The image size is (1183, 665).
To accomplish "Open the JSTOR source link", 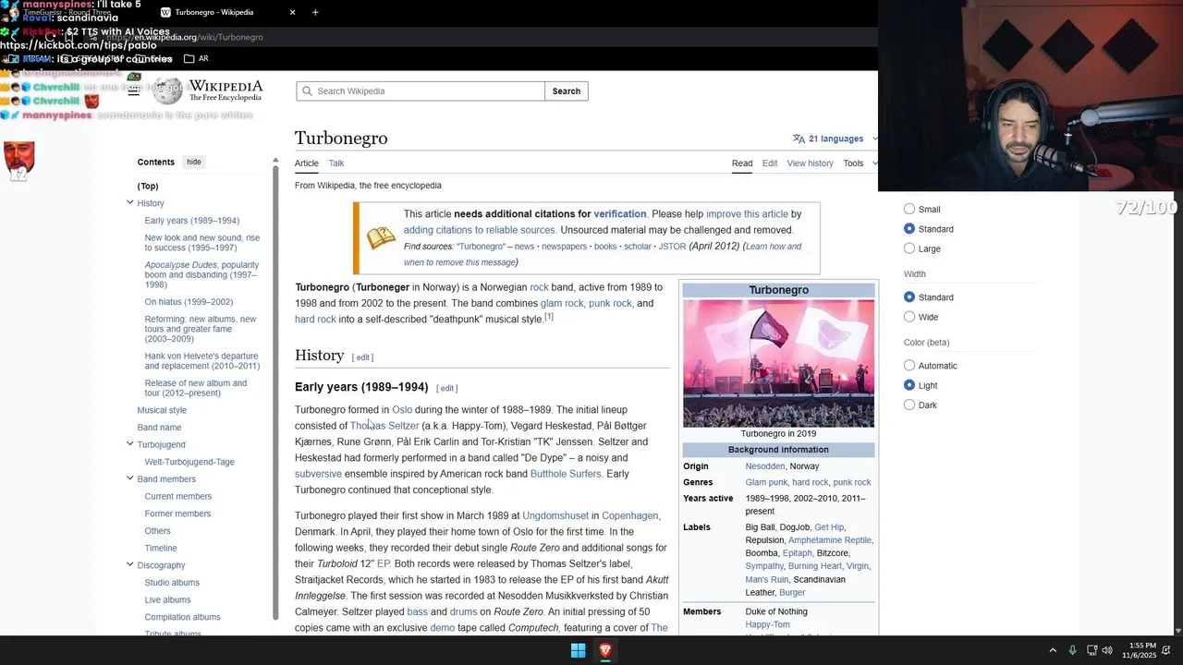I will click(x=671, y=247).
